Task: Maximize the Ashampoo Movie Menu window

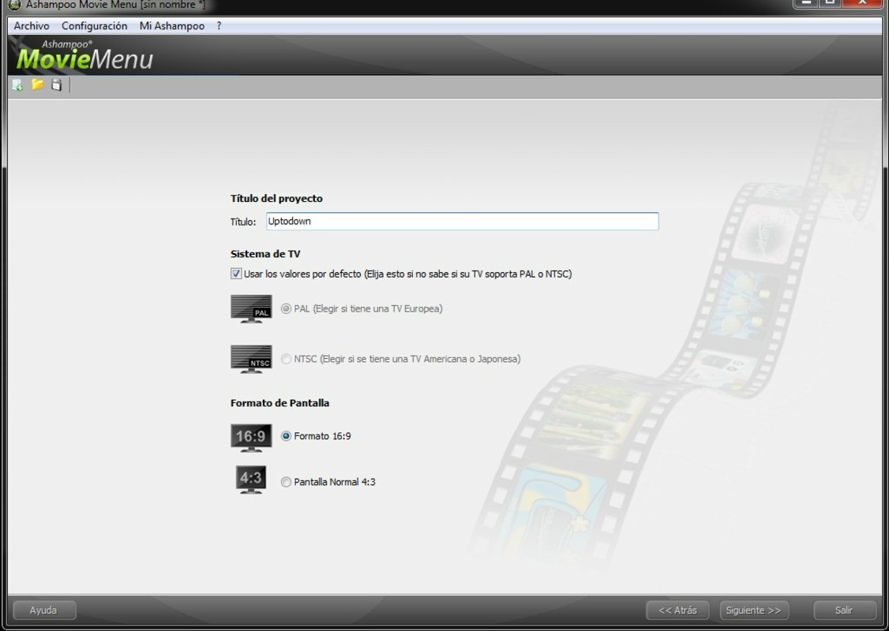Action: (830, 3)
